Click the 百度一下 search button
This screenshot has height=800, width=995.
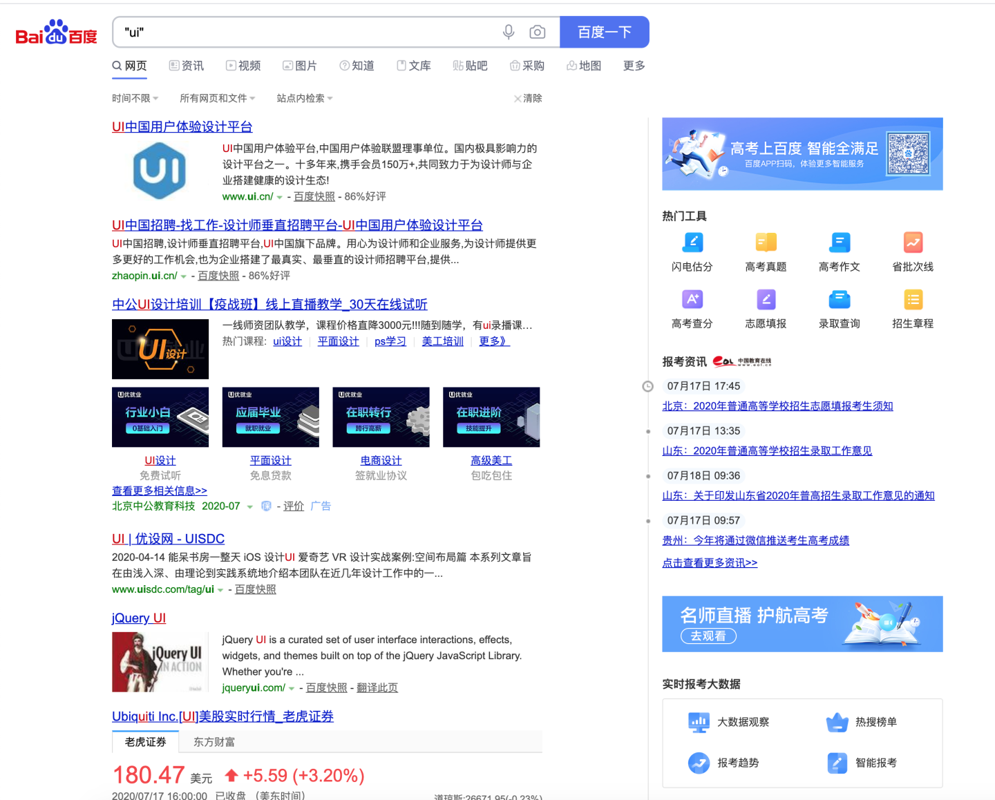(605, 32)
